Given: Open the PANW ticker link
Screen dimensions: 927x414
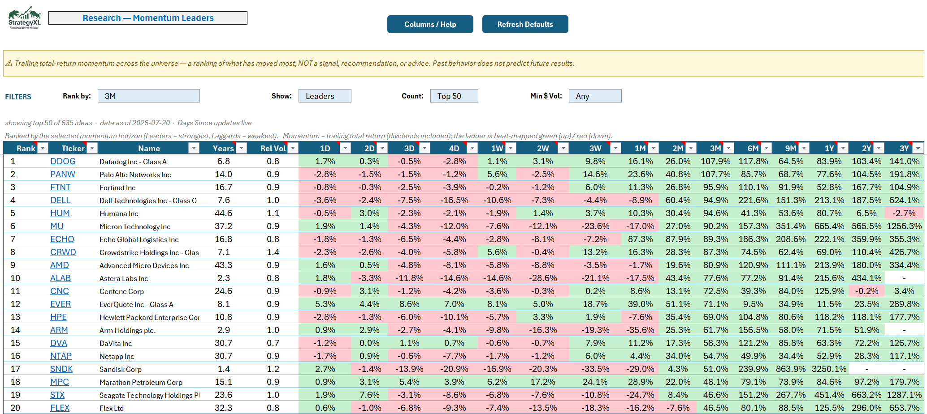Looking at the screenshot, I should click(x=63, y=174).
